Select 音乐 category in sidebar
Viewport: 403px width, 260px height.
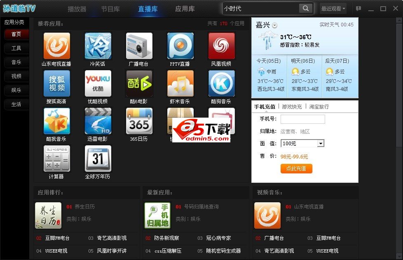pos(16,62)
